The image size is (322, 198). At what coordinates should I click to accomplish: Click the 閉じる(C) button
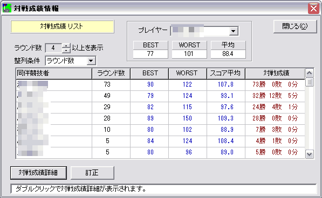pos(295,26)
